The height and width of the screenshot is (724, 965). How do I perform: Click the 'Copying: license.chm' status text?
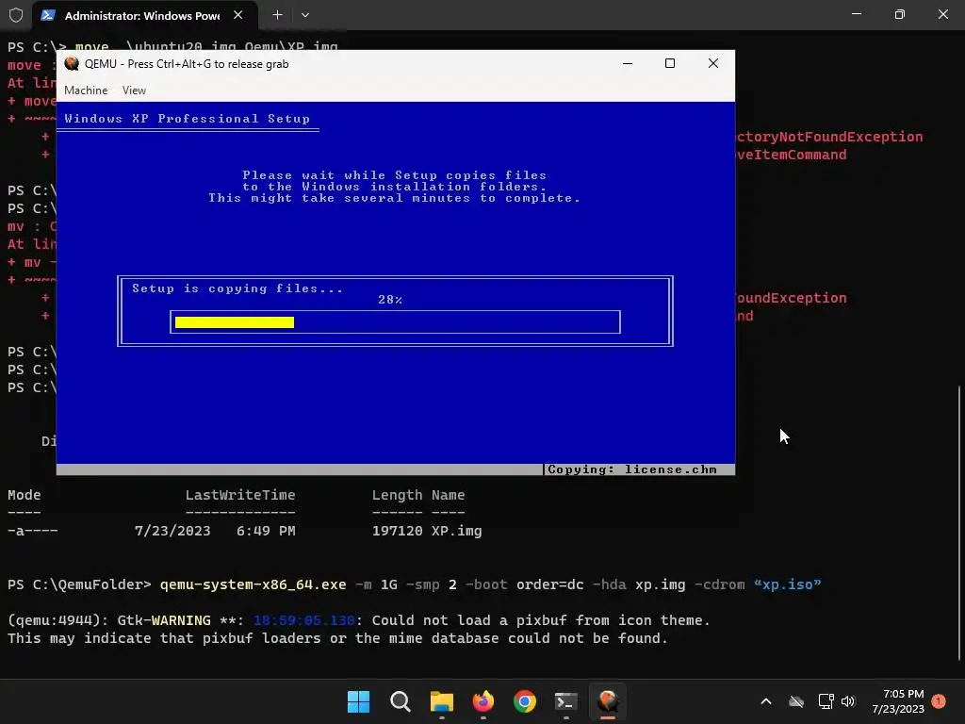[x=632, y=469]
